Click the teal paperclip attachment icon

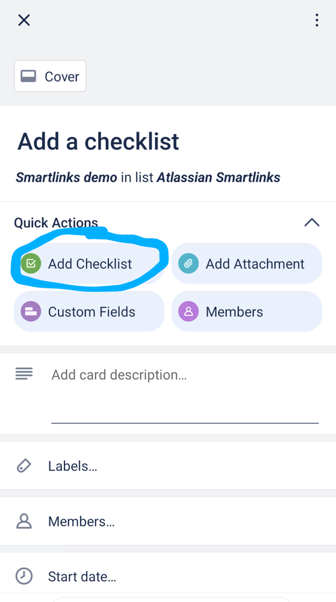(188, 264)
